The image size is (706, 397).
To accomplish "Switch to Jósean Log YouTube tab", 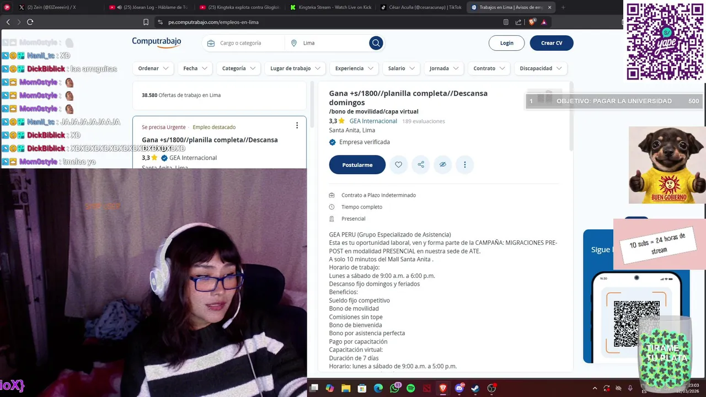I will click(149, 7).
